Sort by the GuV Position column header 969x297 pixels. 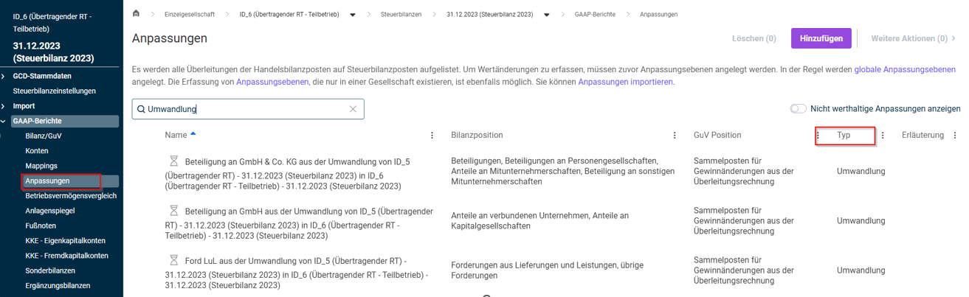pyautogui.click(x=717, y=136)
